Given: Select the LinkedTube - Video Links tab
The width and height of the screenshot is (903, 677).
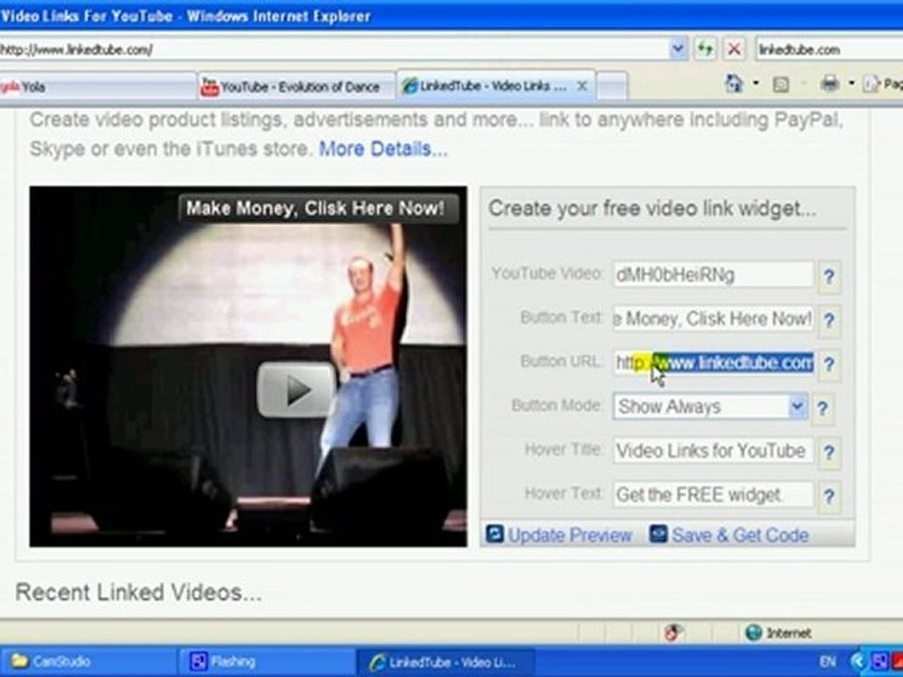Looking at the screenshot, I should [x=496, y=86].
